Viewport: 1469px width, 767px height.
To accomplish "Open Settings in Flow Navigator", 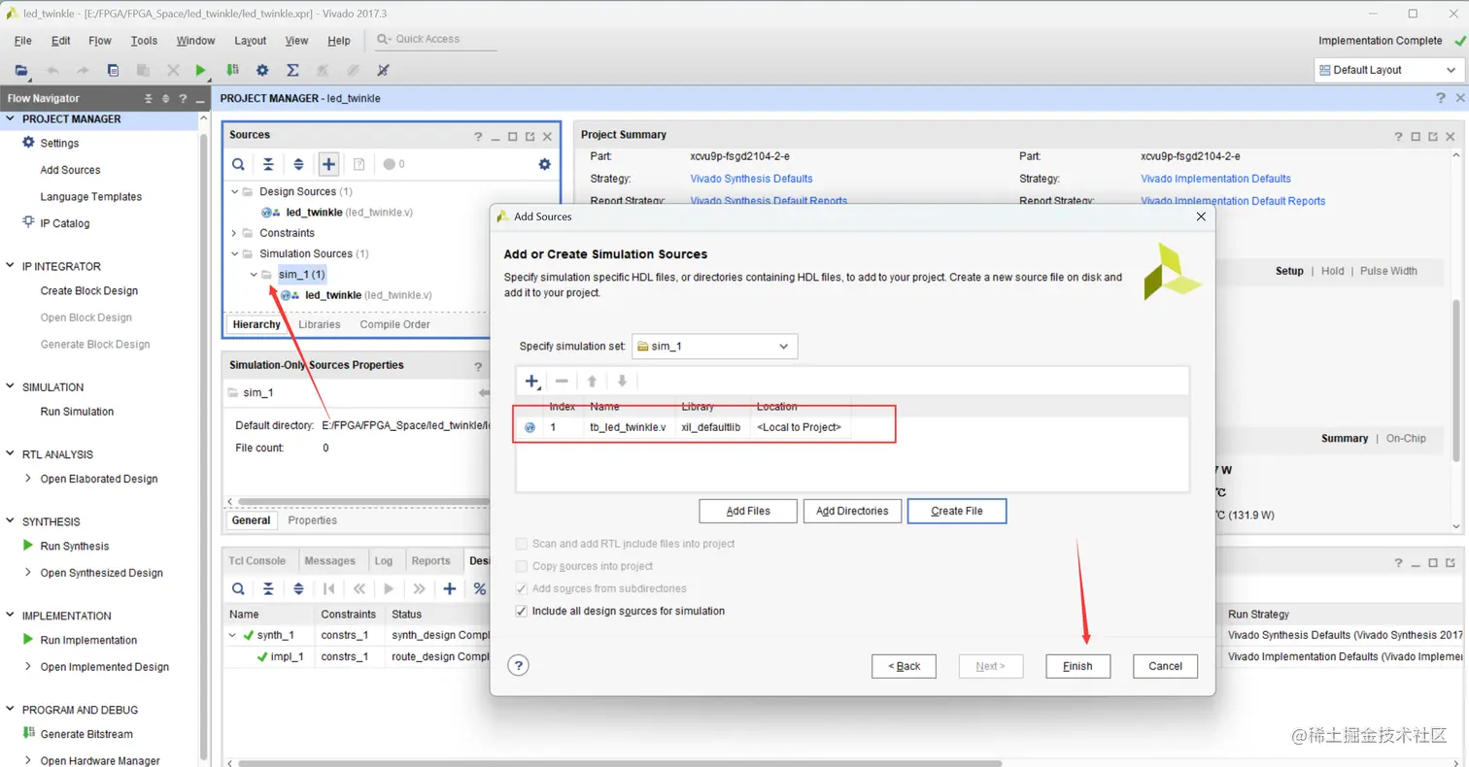I will (x=59, y=143).
